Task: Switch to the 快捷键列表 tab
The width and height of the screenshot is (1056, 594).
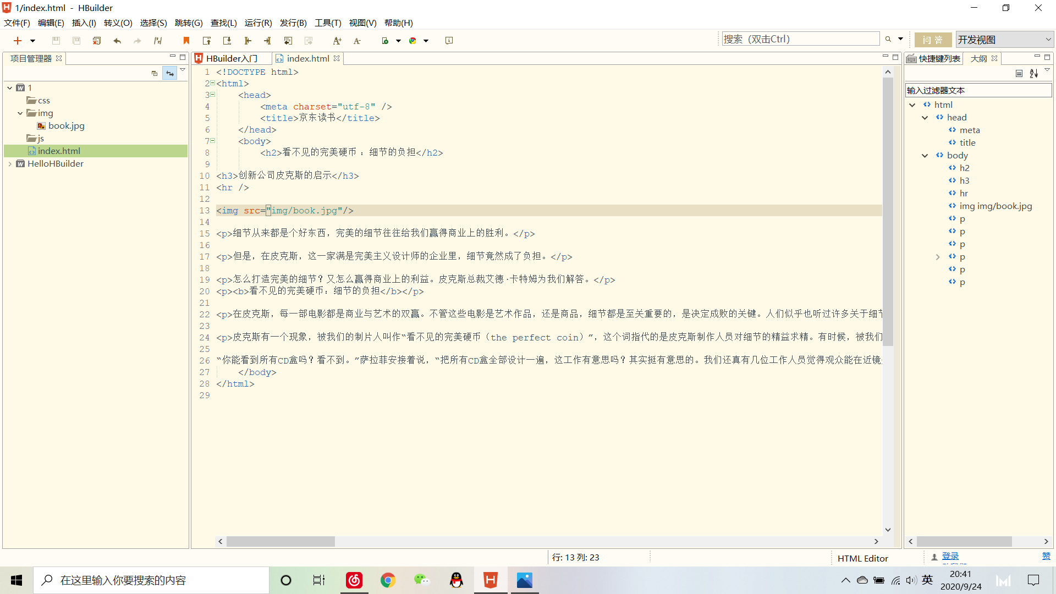Action: [934, 58]
